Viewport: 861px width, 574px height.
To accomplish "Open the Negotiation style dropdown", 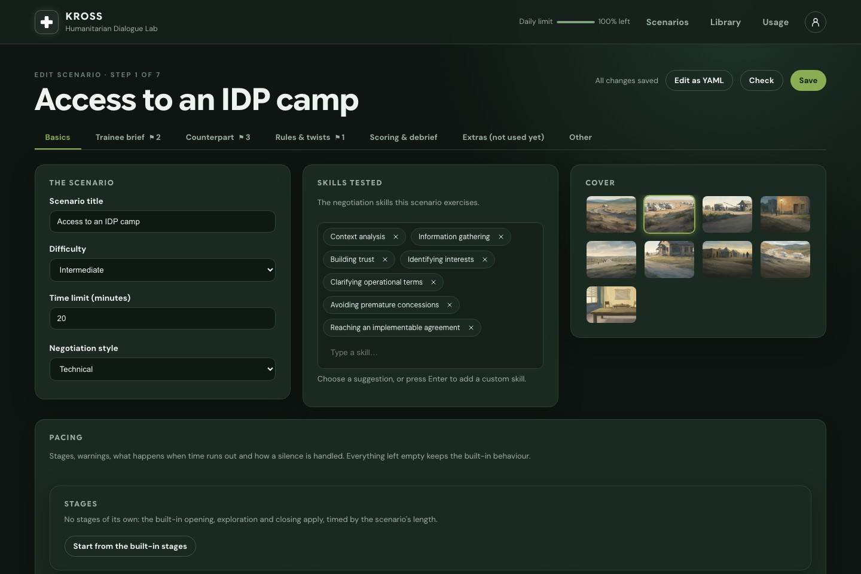I will (x=163, y=370).
